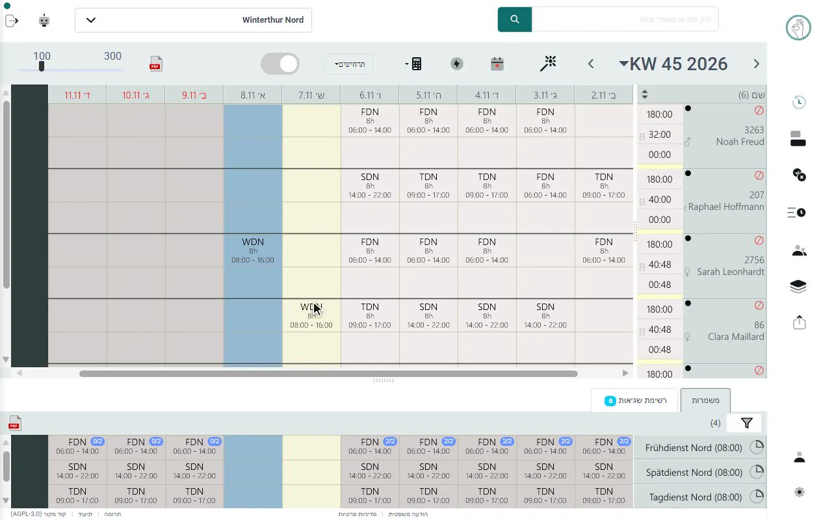Open the employees group icon in sidebar

pyautogui.click(x=799, y=251)
